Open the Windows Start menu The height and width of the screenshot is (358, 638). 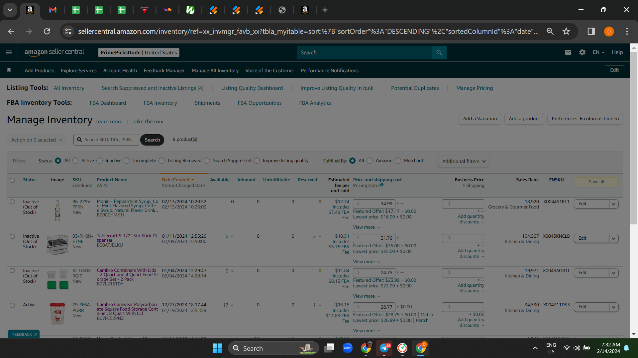click(x=217, y=348)
